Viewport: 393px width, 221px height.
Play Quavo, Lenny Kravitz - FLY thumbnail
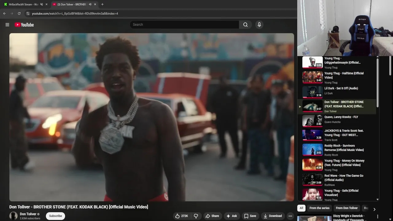coord(312,121)
